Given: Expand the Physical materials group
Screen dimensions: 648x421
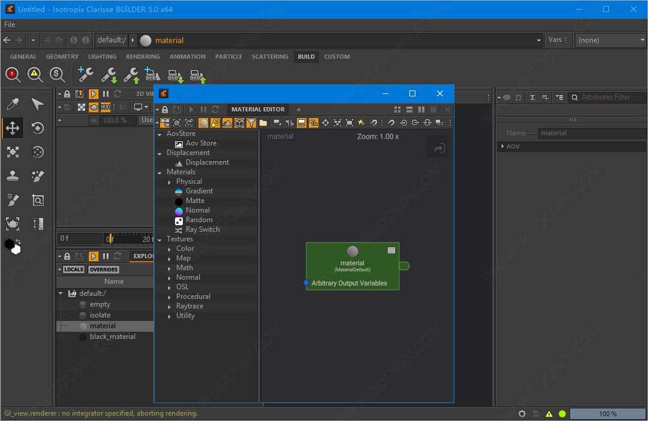Looking at the screenshot, I should coord(170,182).
